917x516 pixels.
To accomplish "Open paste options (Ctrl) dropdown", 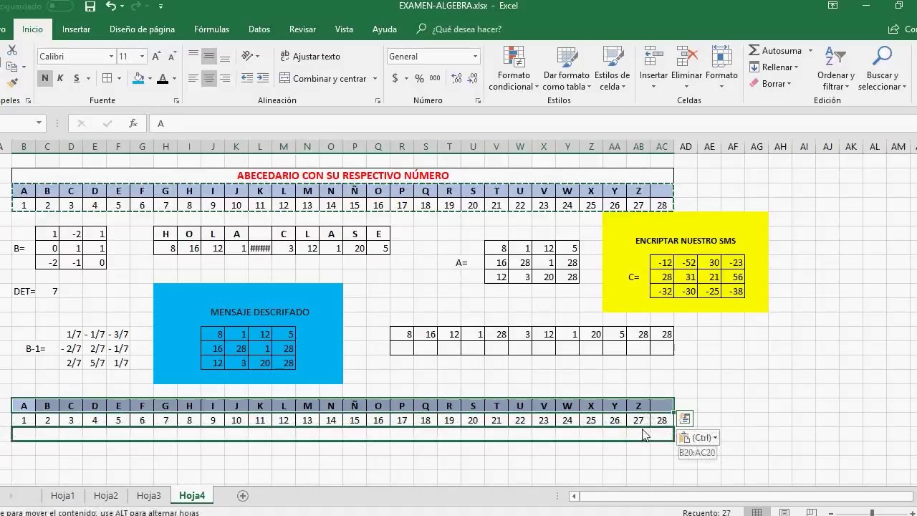I will [x=698, y=437].
